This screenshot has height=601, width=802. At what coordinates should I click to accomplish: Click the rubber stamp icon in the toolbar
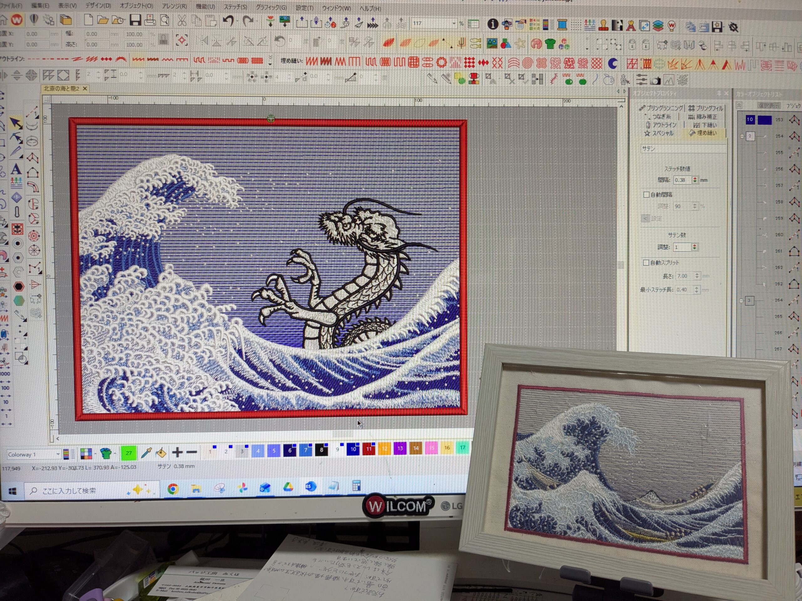click(603, 25)
